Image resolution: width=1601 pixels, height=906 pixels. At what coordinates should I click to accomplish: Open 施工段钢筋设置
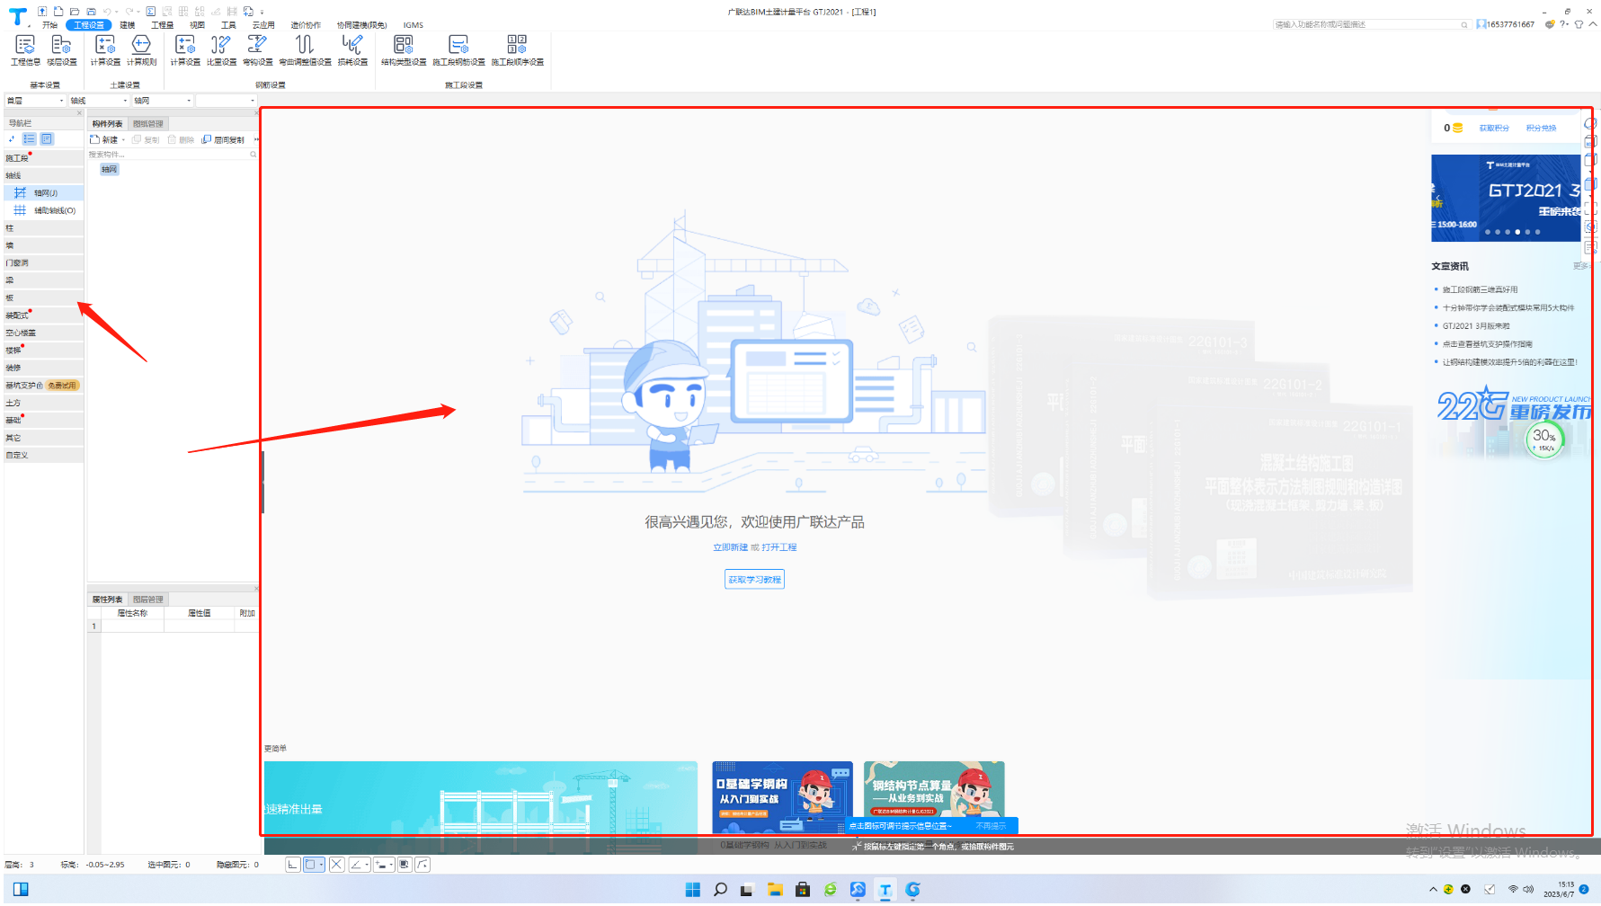458,50
